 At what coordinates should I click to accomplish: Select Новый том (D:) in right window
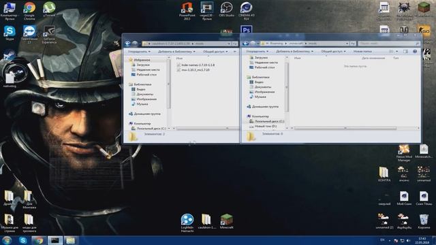coord(265,126)
